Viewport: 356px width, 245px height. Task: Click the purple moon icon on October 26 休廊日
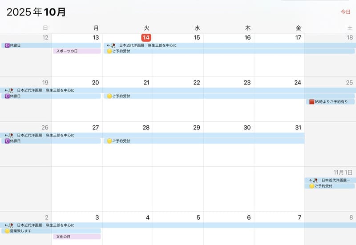7,141
